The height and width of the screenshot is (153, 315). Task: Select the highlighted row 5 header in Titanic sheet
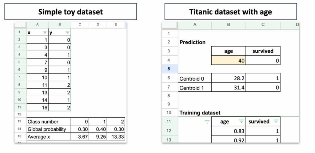(169, 69)
